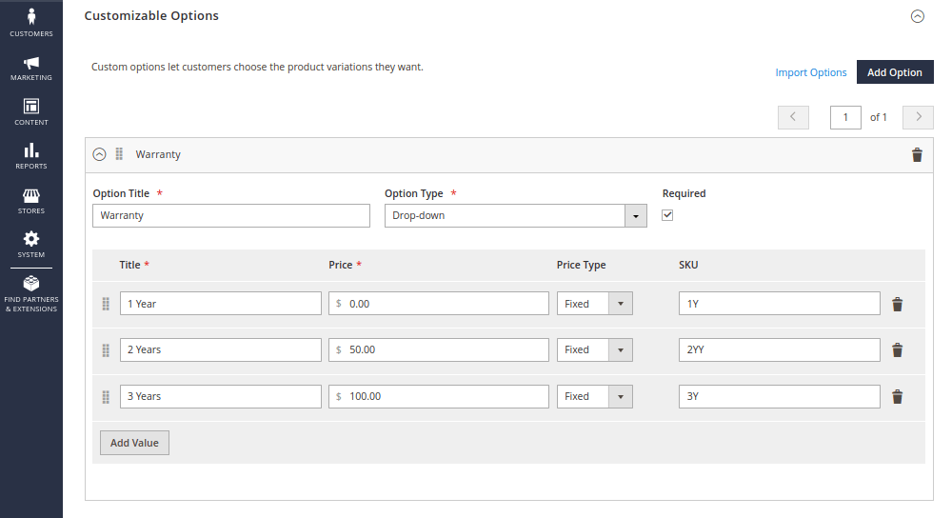Viewport: 952px width, 518px height.
Task: Click the Import Options link
Action: point(810,72)
